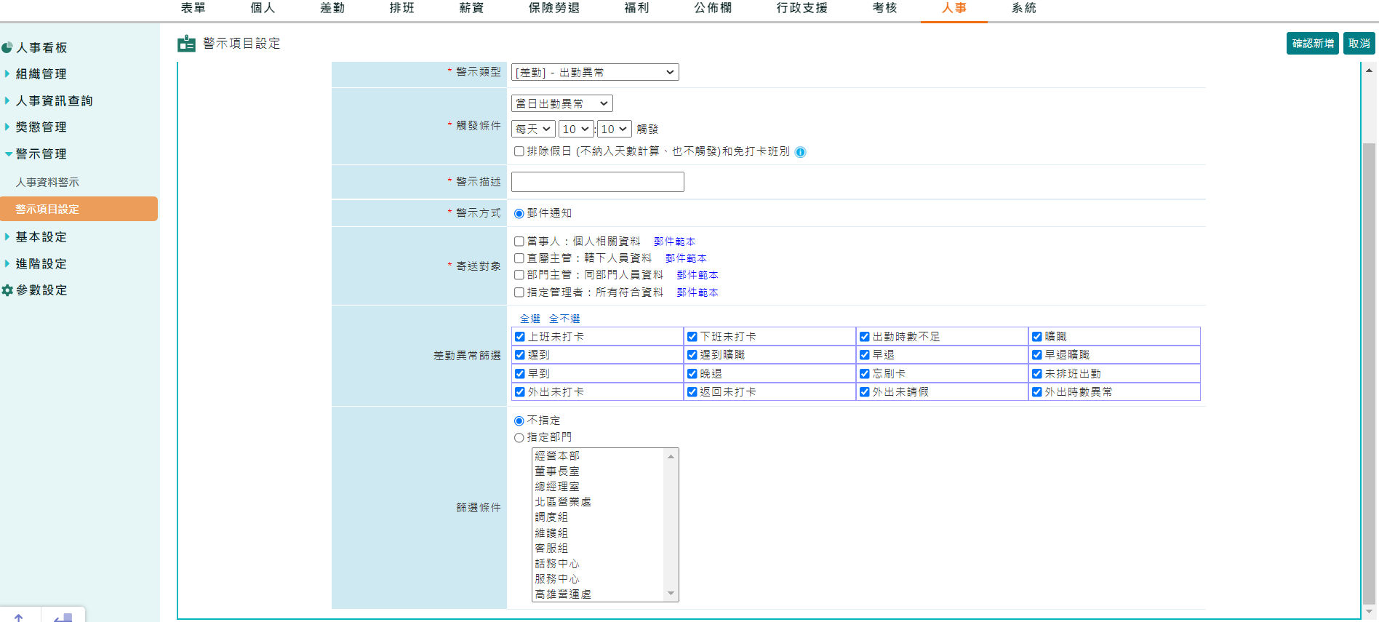This screenshot has width=1379, height=622.
Task: Click the 警示項目設定 page header icon
Action: click(x=186, y=44)
